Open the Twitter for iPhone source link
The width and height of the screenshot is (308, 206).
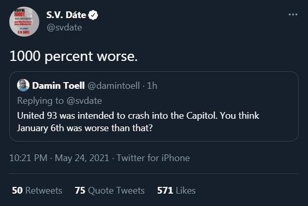point(153,158)
